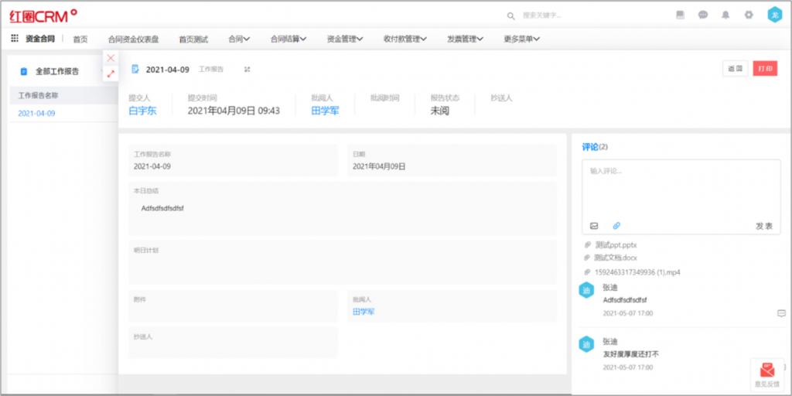Click the 返回 button
The width and height of the screenshot is (792, 396).
tap(736, 69)
